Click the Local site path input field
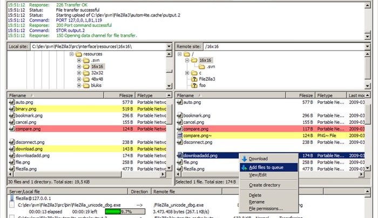 pos(98,47)
